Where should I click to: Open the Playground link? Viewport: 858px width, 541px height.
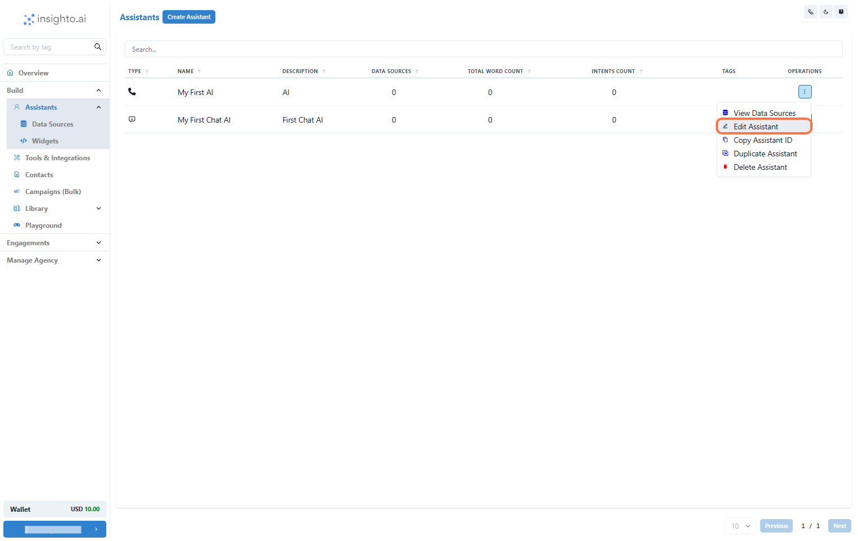43,226
